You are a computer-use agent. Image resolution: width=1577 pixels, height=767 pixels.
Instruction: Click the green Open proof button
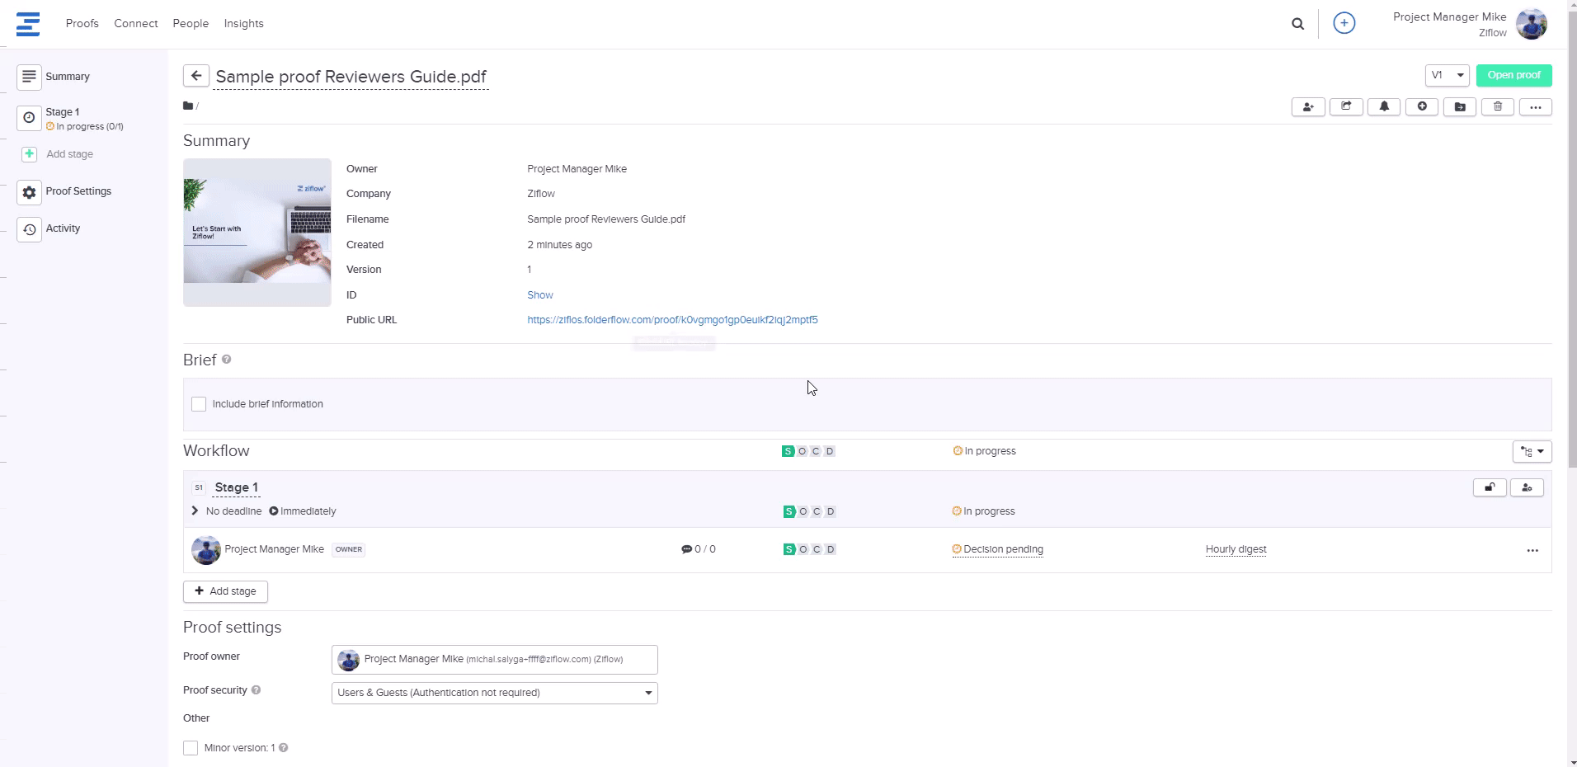pyautogui.click(x=1513, y=75)
